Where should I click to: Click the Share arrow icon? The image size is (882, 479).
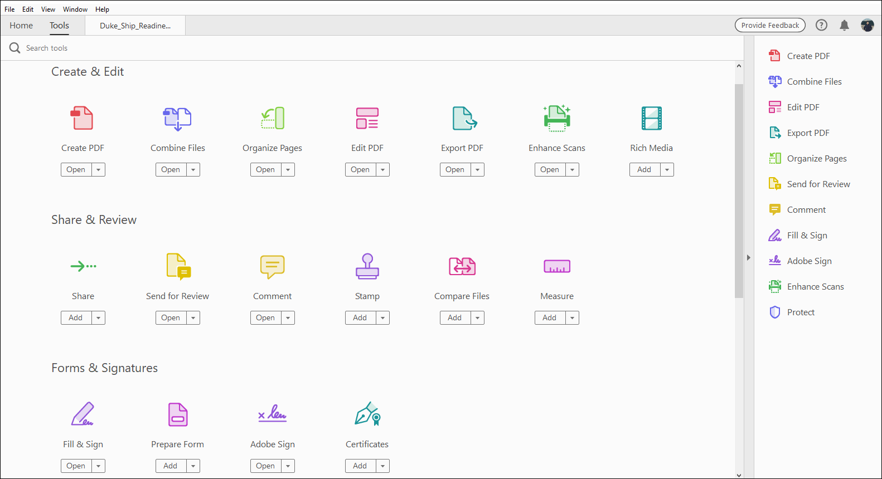pyautogui.click(x=83, y=266)
